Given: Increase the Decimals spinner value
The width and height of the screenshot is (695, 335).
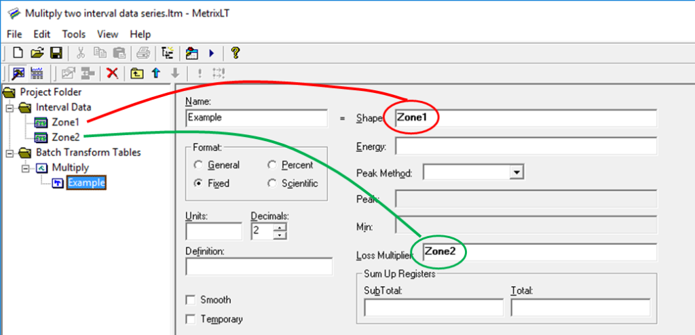Looking at the screenshot, I should point(280,228).
